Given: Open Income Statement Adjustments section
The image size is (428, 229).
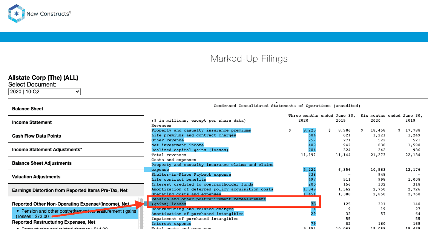Looking at the screenshot, I should pyautogui.click(x=76, y=149).
